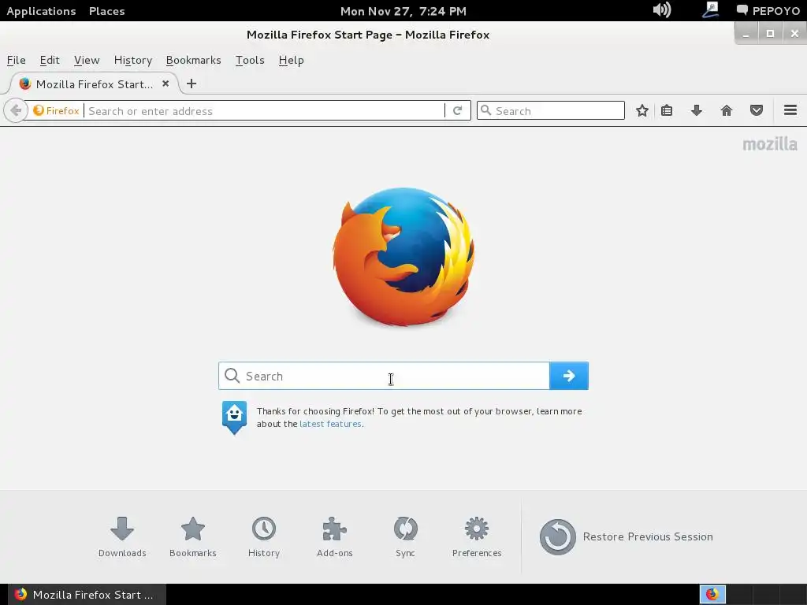This screenshot has height=605, width=807.
Task: Open a new tab with plus button
Action: [x=192, y=84]
